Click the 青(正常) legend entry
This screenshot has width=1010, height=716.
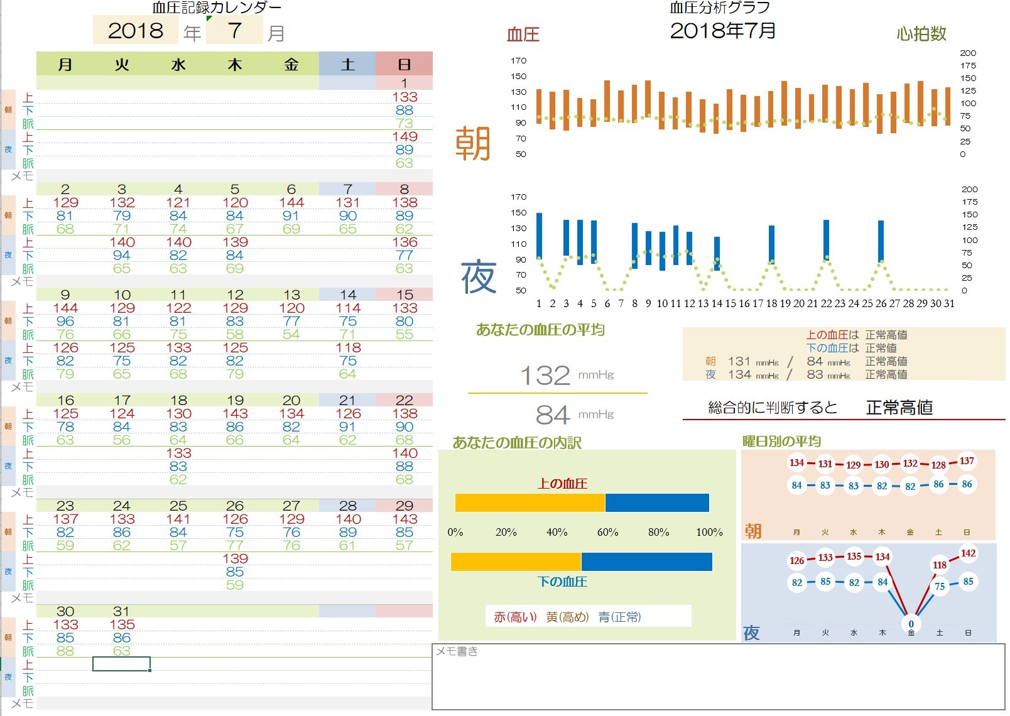tap(619, 617)
